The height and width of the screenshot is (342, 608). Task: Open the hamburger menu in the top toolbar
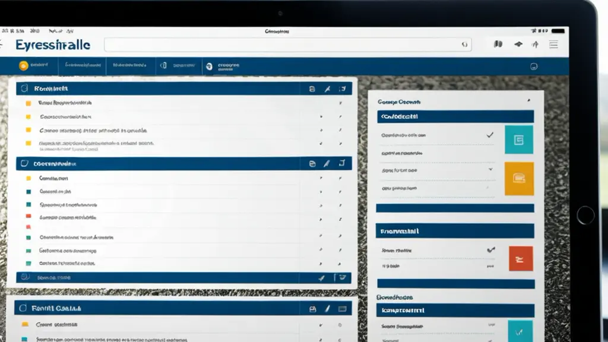(x=553, y=44)
